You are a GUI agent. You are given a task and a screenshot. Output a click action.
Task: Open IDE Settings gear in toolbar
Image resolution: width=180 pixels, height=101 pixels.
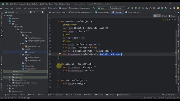coord(174,8)
